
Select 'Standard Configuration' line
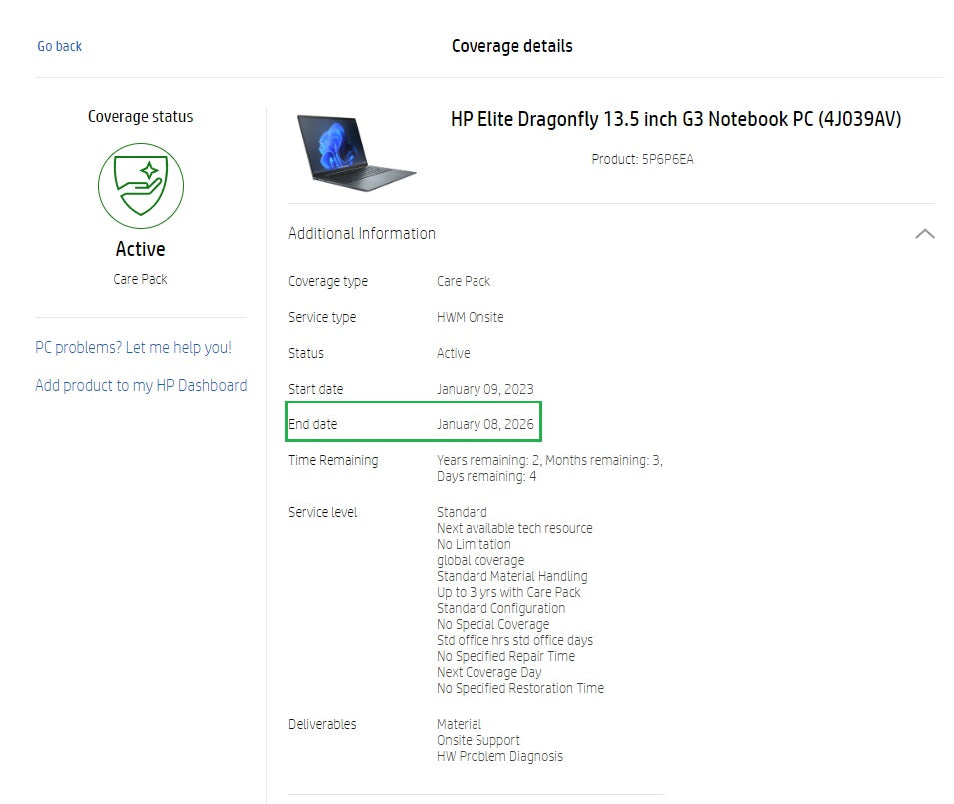click(x=500, y=609)
